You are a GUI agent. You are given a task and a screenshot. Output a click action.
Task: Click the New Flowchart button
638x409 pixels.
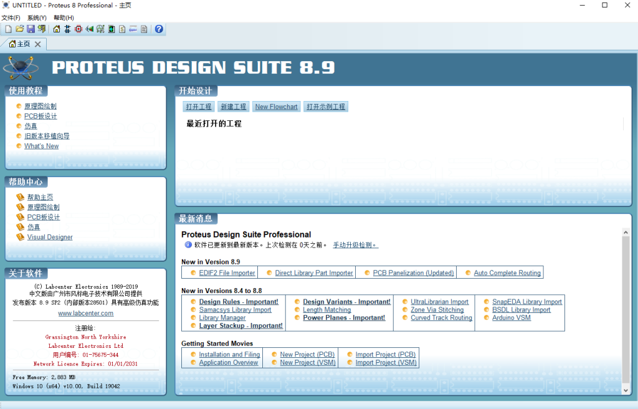[x=276, y=107]
